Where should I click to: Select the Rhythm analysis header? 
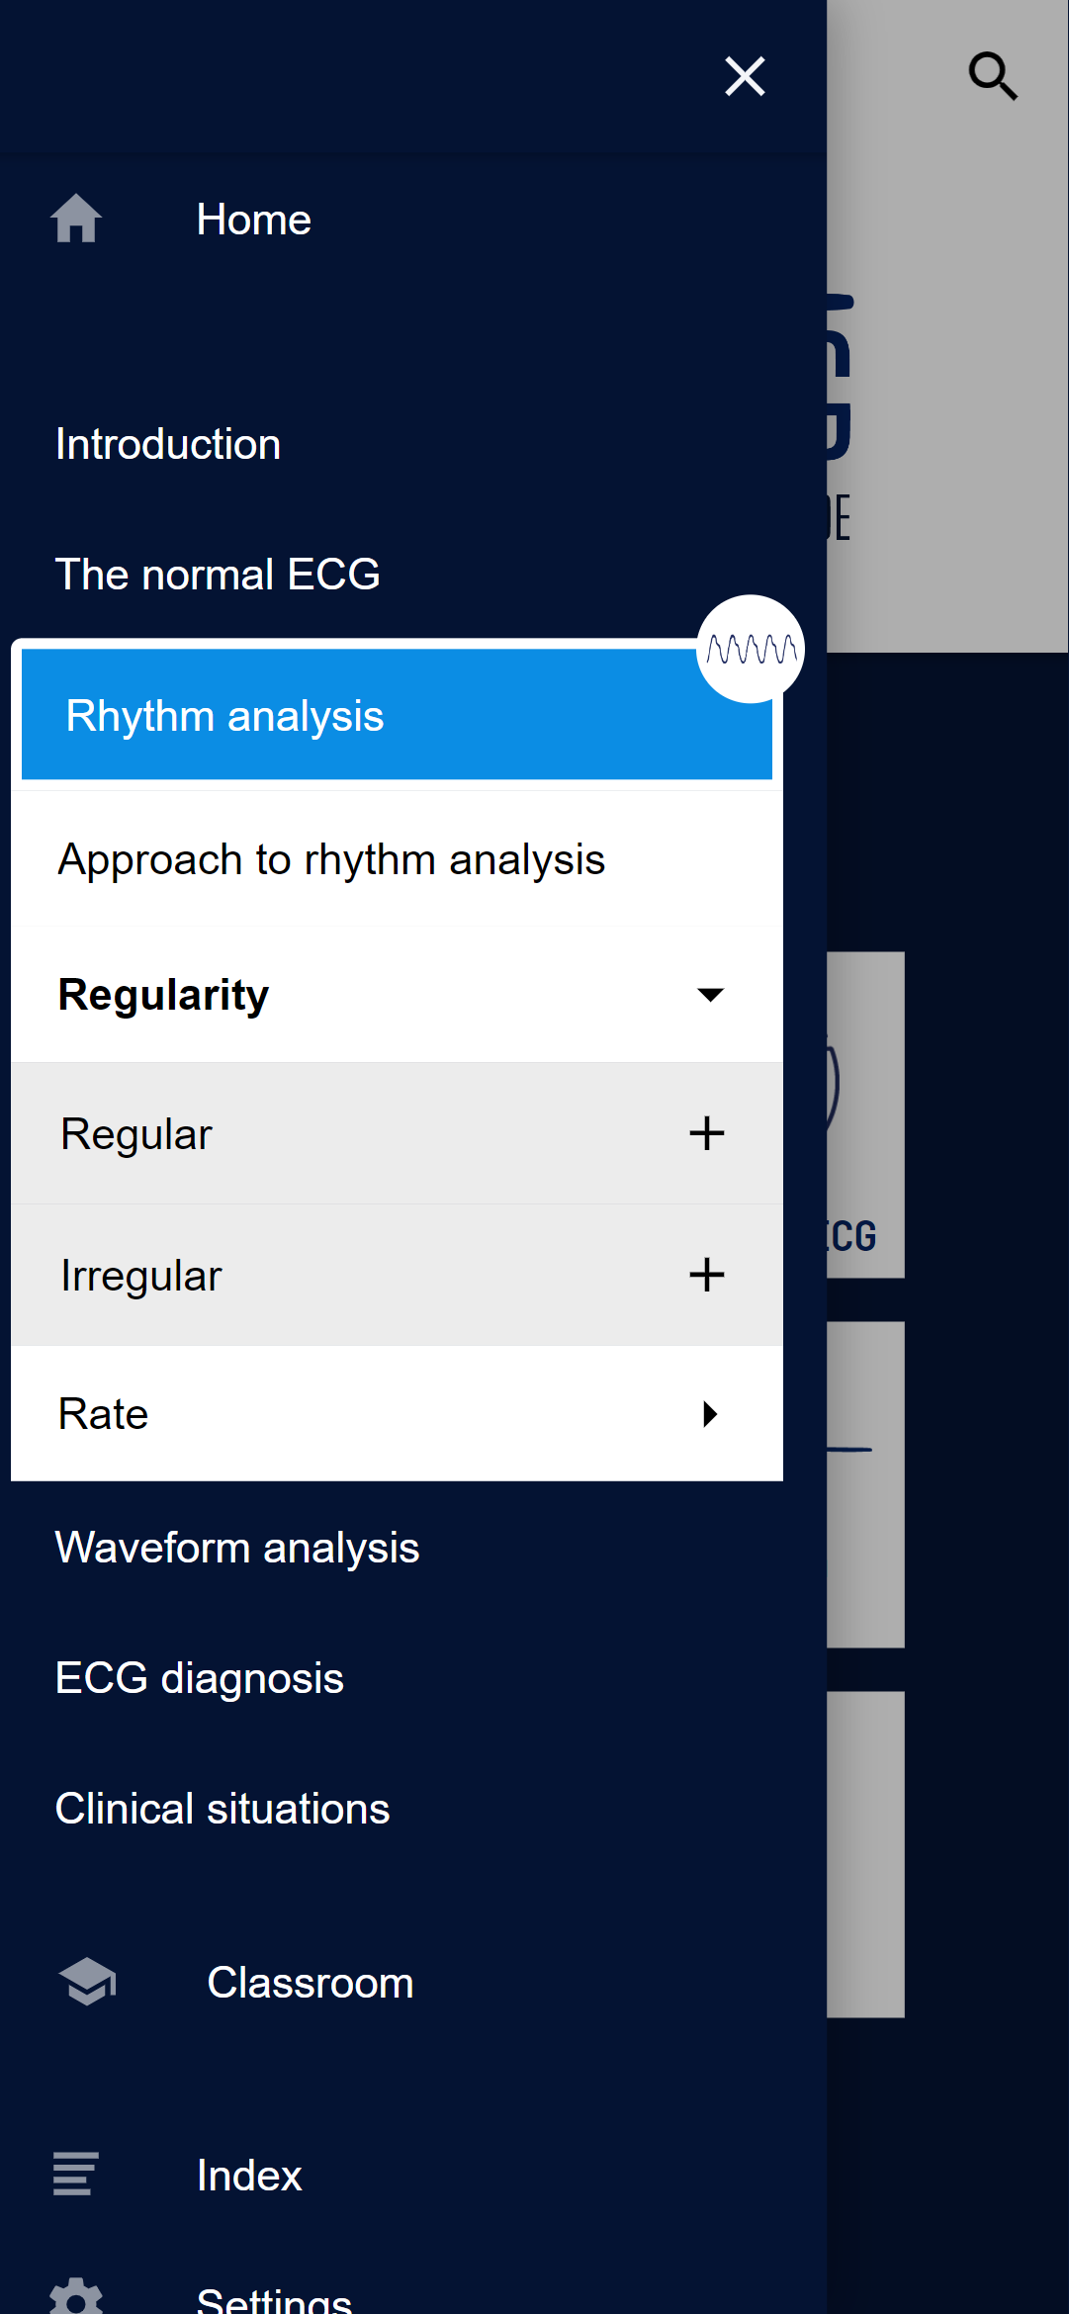[x=225, y=716]
